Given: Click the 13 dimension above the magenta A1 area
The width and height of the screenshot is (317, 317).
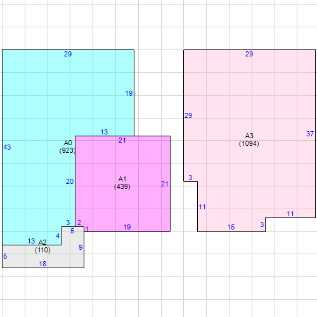Looking at the screenshot, I should 104,132.
